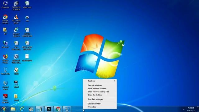Open the Computer desktop icon

click(5, 5)
